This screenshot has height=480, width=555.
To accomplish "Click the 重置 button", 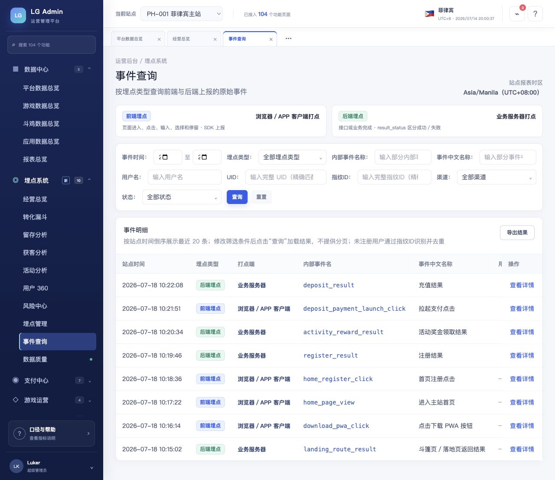I will [x=261, y=197].
